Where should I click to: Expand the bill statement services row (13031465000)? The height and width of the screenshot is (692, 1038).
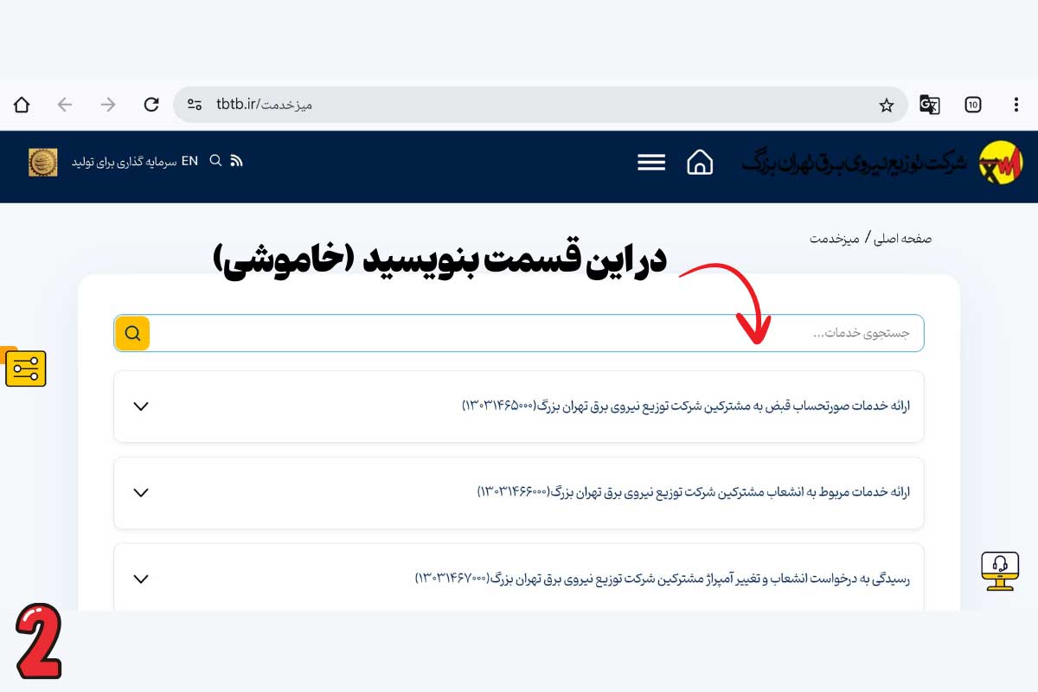pyautogui.click(x=142, y=407)
